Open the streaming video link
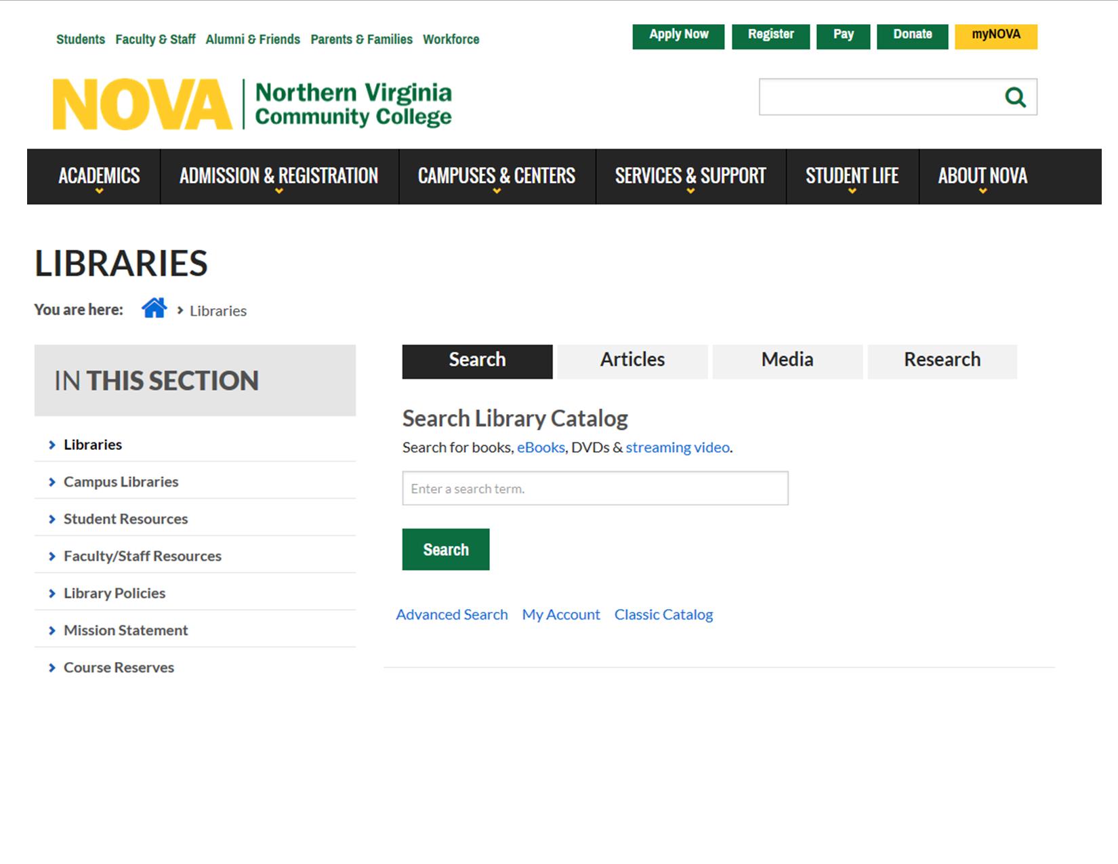 coord(678,447)
